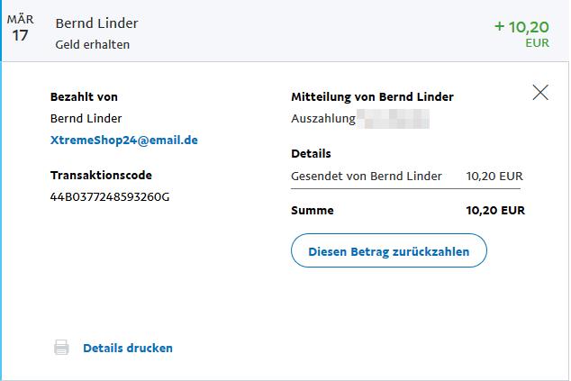Open the XtremeShop24@email.de email link
The width and height of the screenshot is (571, 381).
tap(124, 140)
